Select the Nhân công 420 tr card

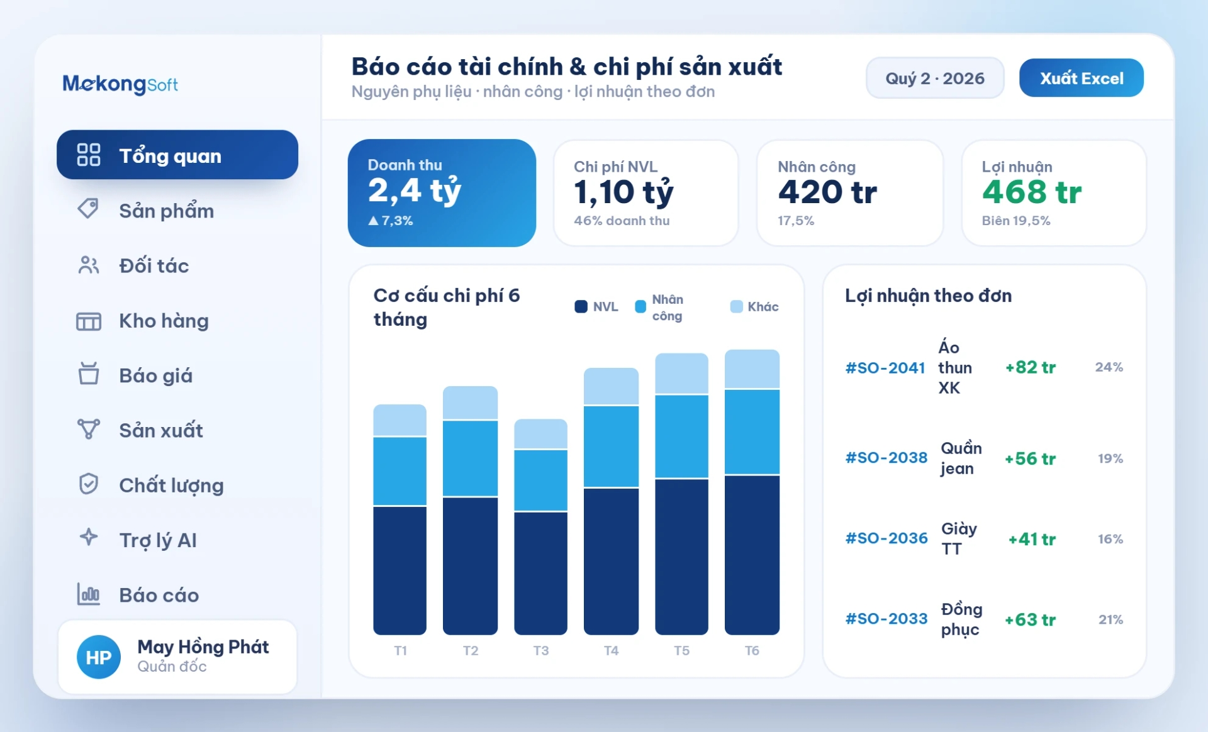coord(850,193)
